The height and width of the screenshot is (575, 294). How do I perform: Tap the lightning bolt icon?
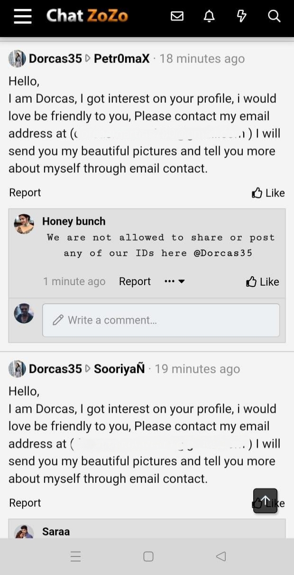242,16
